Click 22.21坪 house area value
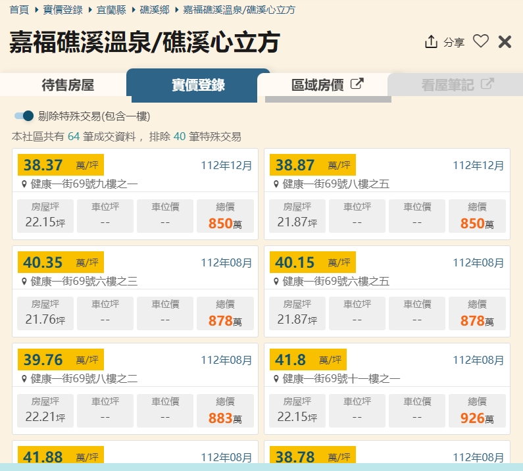523x471 pixels. [45, 417]
